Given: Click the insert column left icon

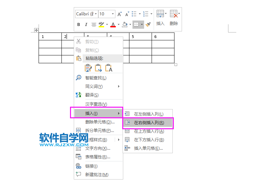Looking at the screenshot, I should [127, 114].
